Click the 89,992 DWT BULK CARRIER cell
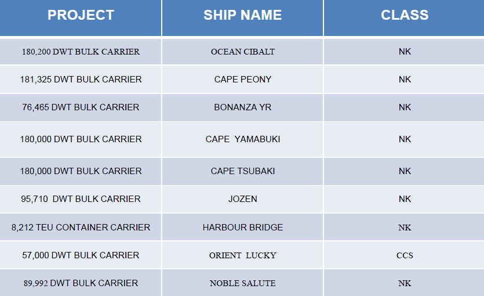Screen dimensions: 484x296 tap(81, 283)
